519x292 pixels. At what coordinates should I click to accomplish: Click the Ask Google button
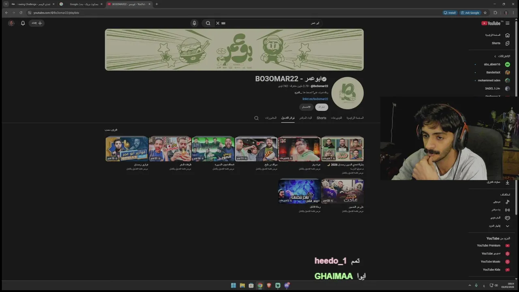[x=470, y=13]
